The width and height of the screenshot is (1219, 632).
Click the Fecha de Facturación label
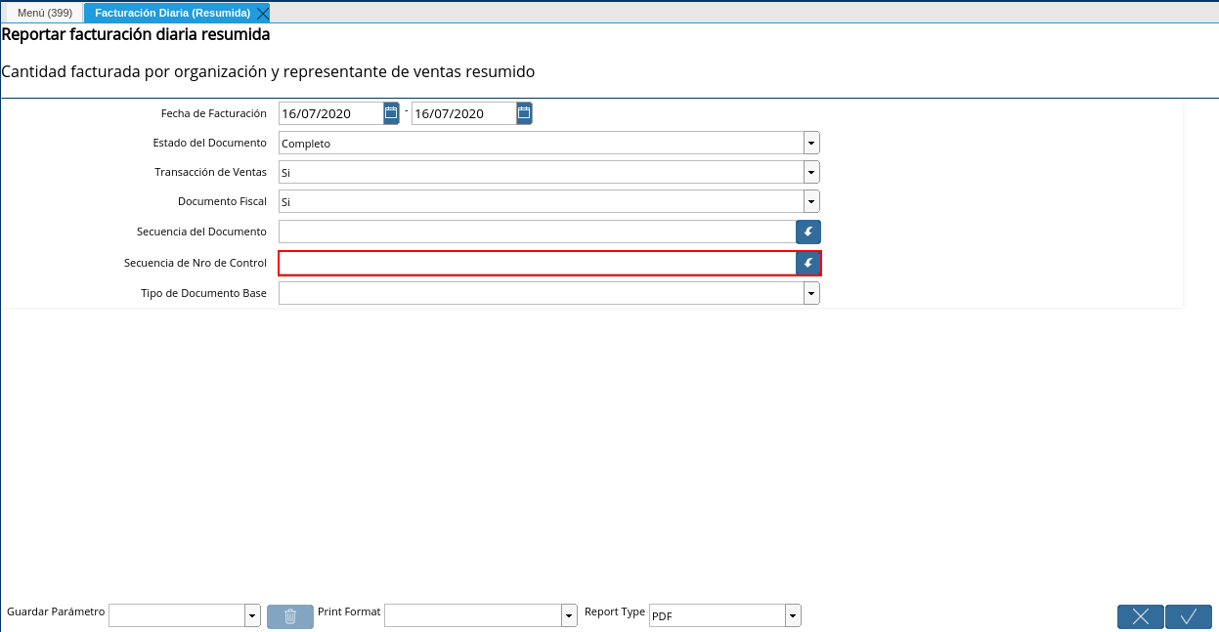214,114
